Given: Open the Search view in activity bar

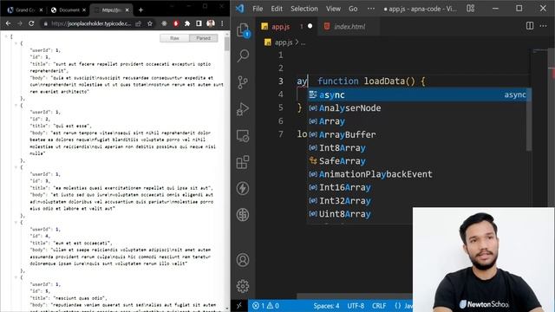Looking at the screenshot, I should point(243,55).
